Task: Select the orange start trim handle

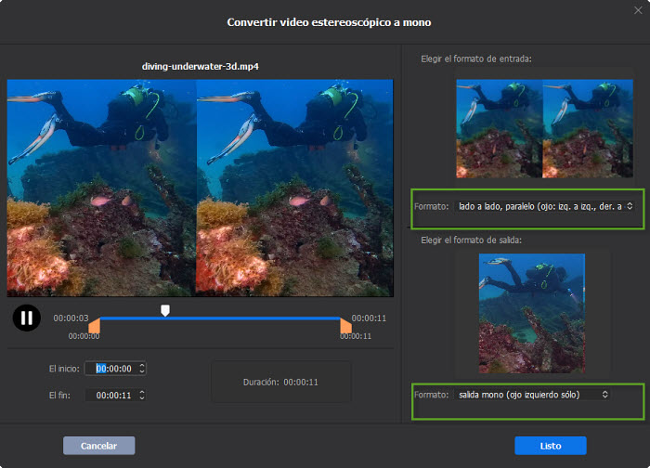Action: point(94,325)
